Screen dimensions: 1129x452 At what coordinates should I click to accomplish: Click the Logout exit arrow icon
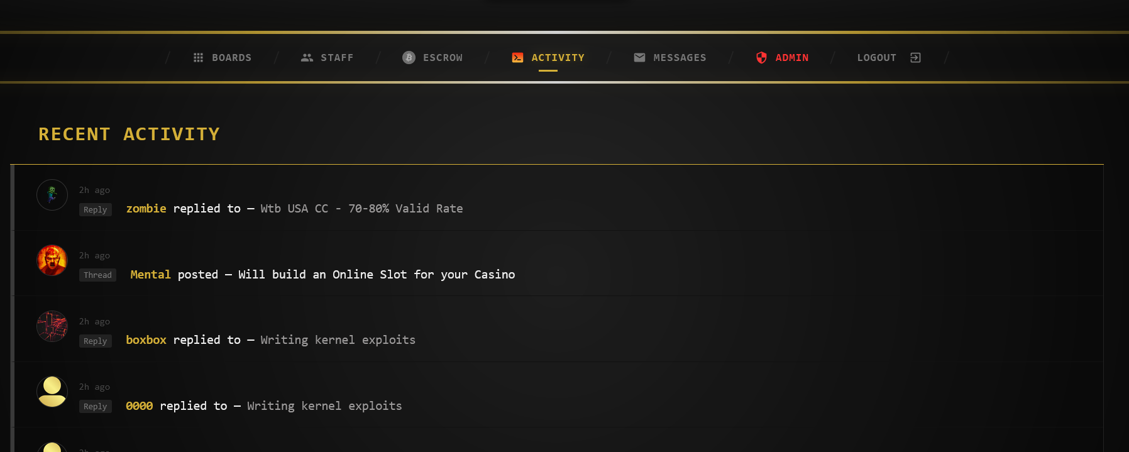(915, 58)
